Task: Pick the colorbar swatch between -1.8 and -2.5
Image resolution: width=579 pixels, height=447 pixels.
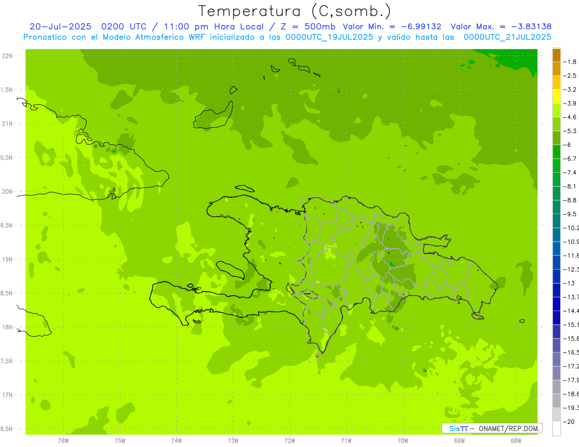Action: coord(556,68)
